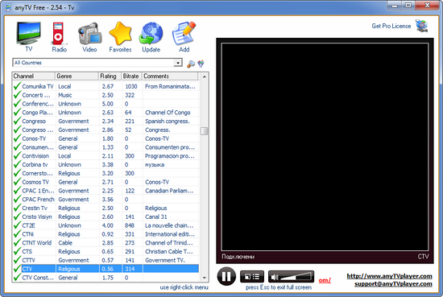This screenshot has height=297, width=443.
Task: Click the green check mark of CT2E
Action: click(18, 225)
